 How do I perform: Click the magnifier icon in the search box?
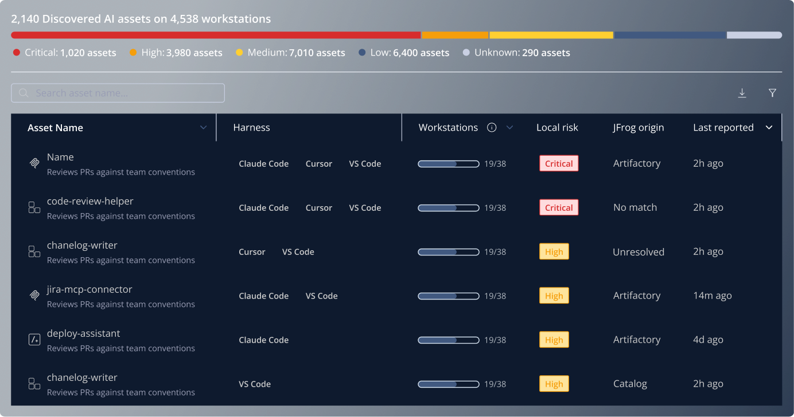point(24,93)
